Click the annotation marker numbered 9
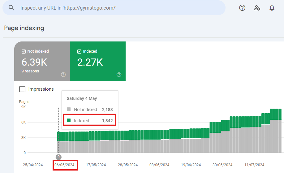284x173 pixels. [58, 157]
